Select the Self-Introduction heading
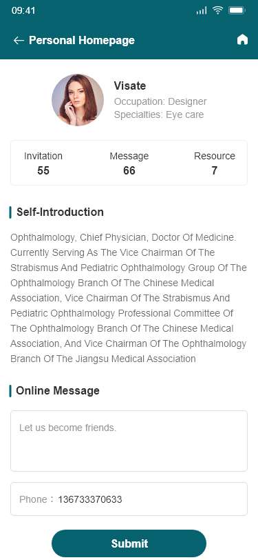 tap(60, 212)
